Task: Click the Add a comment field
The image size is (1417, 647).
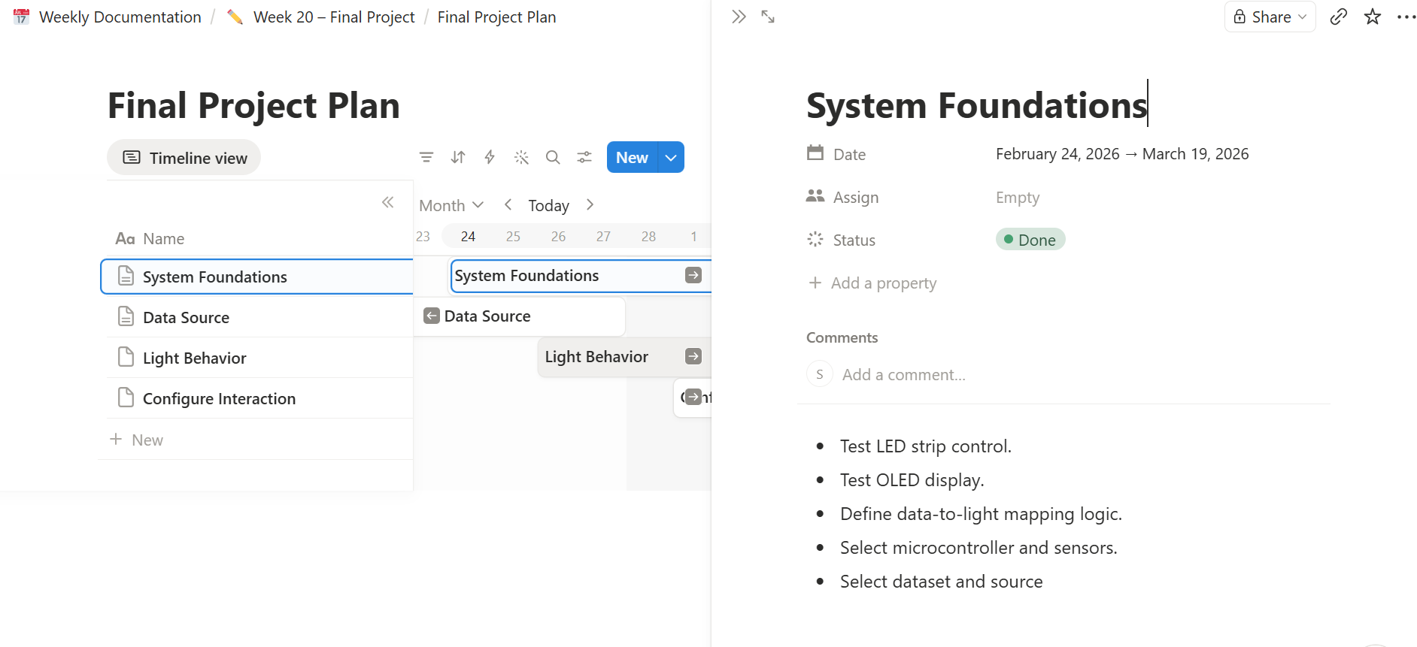Action: [x=904, y=374]
